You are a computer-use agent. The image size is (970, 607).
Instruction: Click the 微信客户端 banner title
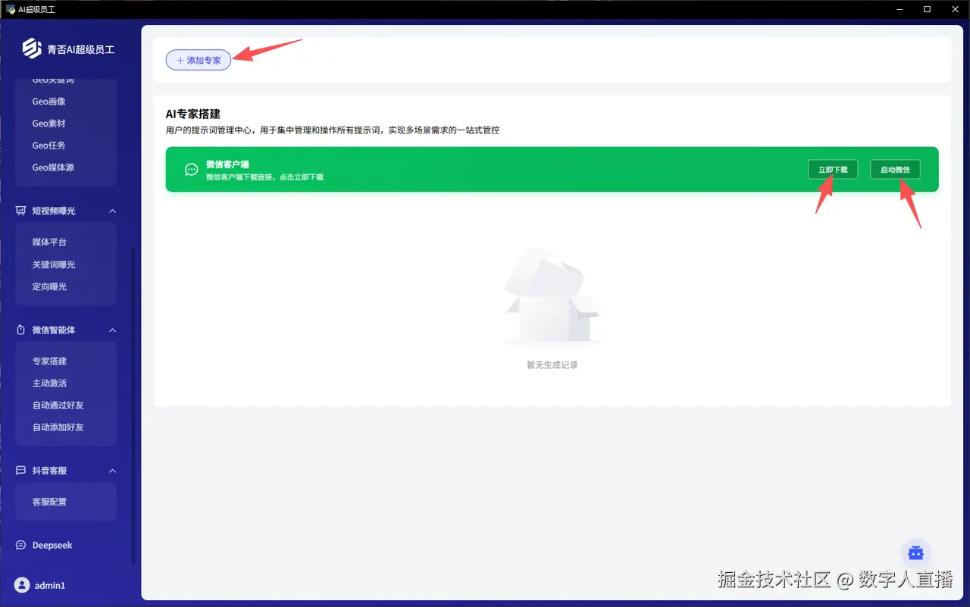pyautogui.click(x=227, y=164)
